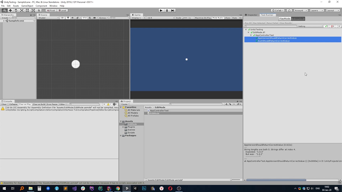Clear the Console with Clear button
This screenshot has height=192, width=342.
click(x=4, y=104)
